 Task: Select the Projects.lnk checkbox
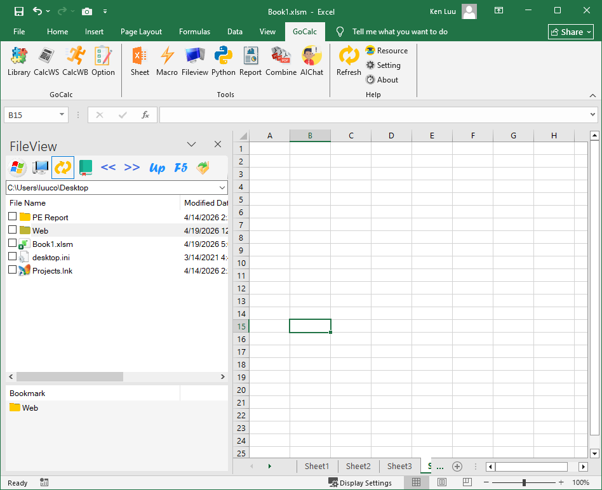[x=12, y=270]
